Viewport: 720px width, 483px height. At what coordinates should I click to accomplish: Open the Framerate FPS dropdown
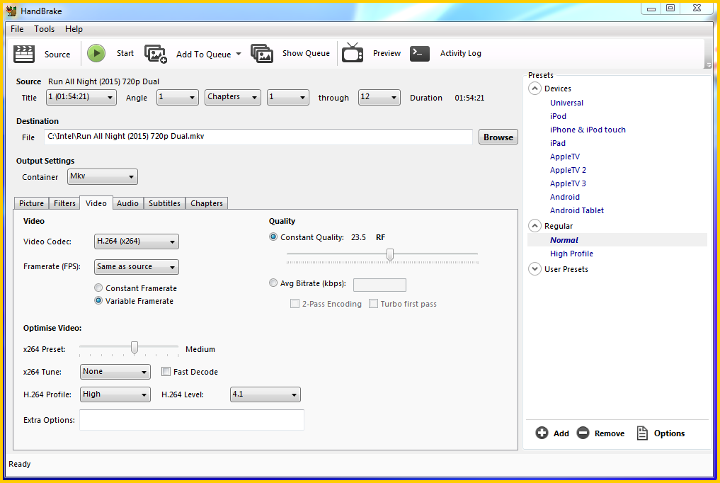point(137,267)
